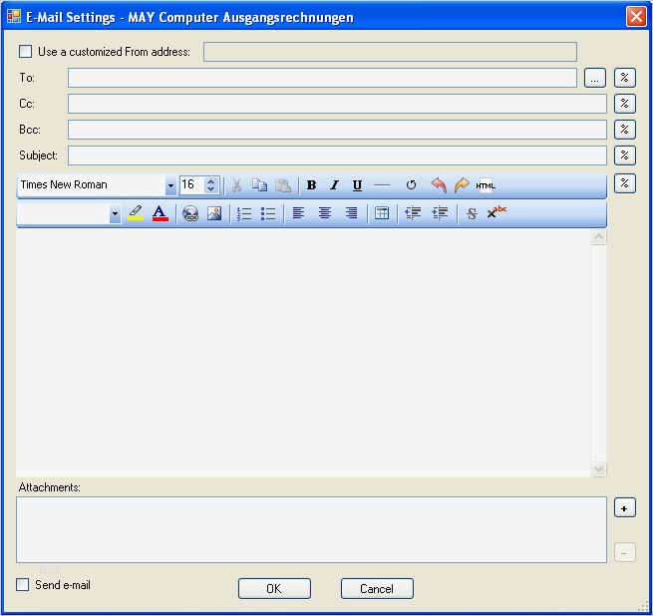Click the OK button

274,588
